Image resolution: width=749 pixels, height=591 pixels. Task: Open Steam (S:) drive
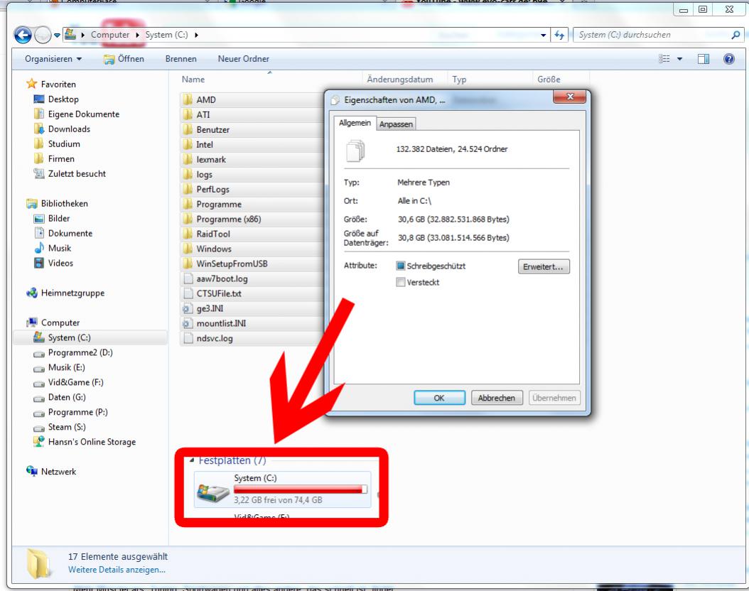67,427
